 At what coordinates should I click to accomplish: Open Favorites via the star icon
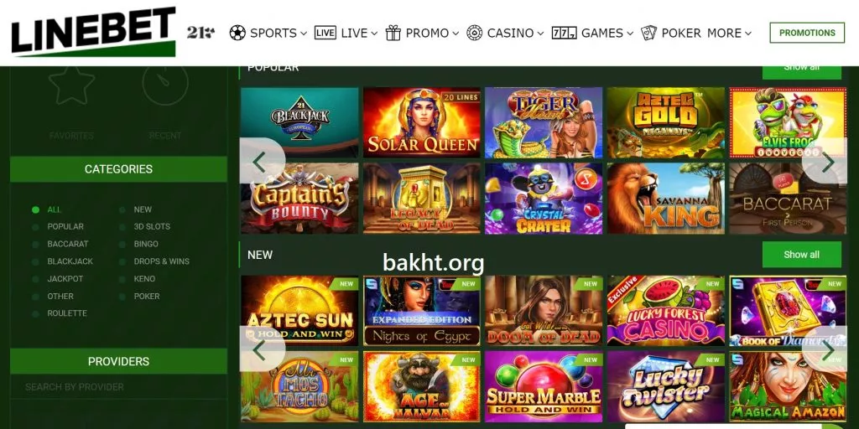72,85
